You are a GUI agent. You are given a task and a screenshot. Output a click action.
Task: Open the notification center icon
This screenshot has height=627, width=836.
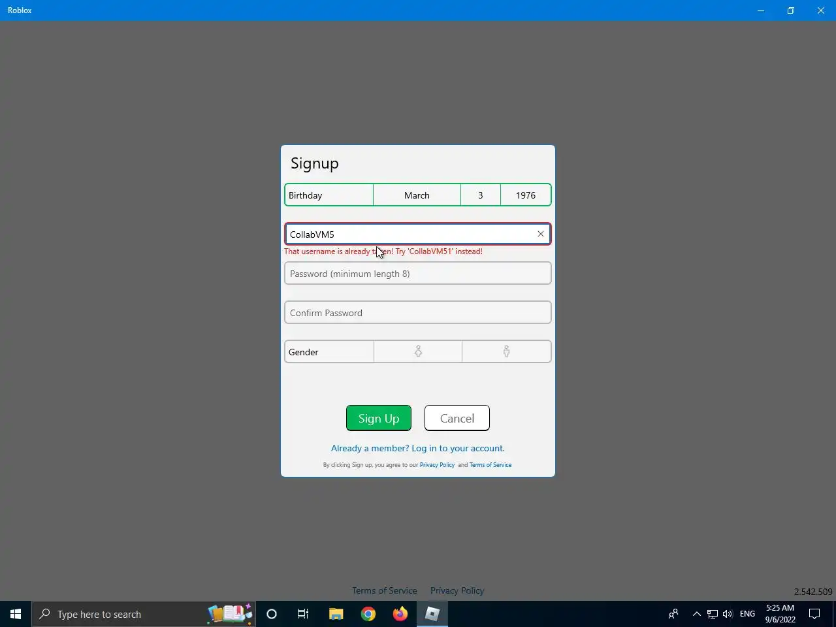(x=814, y=614)
